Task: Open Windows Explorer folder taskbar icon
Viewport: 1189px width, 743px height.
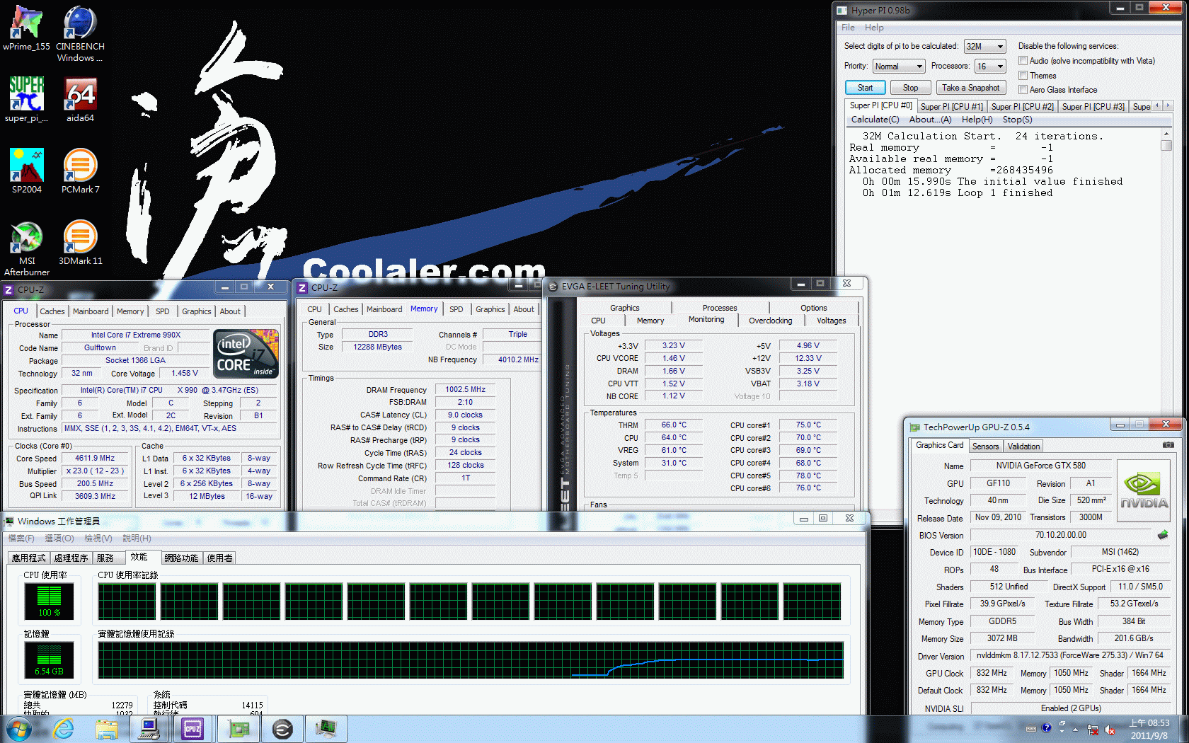Action: point(107,729)
